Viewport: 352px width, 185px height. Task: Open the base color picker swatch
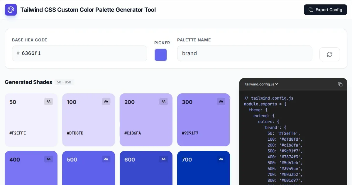point(161,55)
